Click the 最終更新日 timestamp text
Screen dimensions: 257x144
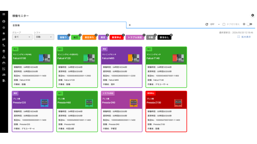click(236, 33)
